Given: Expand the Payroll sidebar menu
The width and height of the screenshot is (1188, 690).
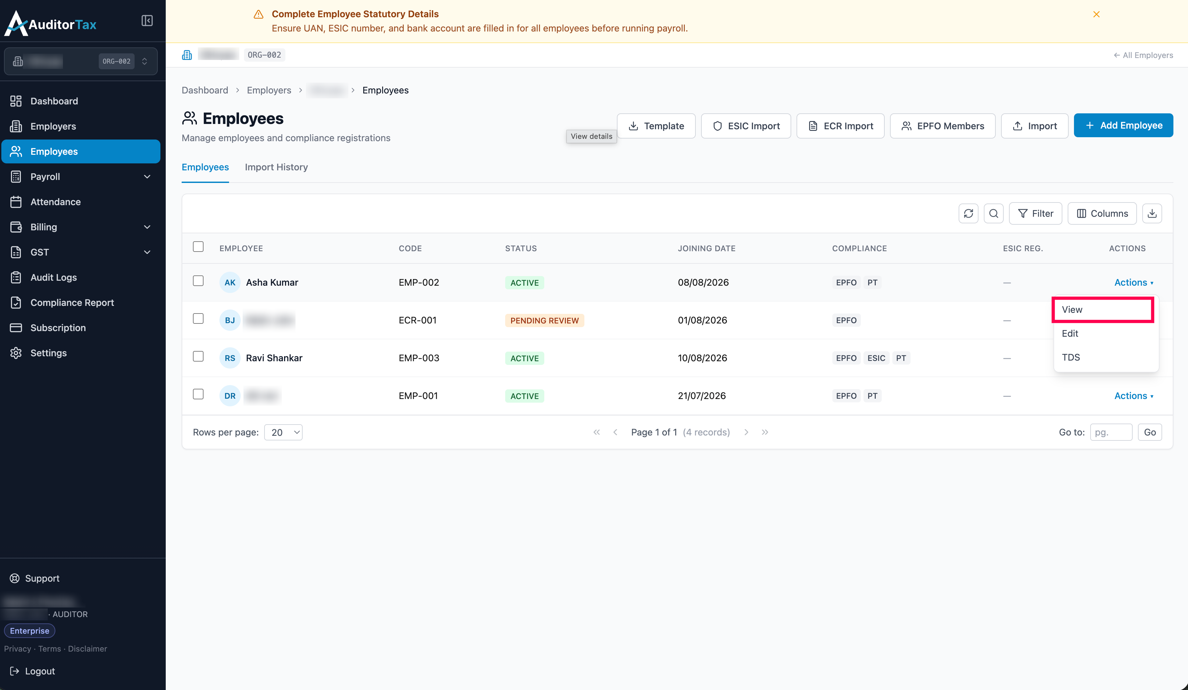Looking at the screenshot, I should (81, 176).
